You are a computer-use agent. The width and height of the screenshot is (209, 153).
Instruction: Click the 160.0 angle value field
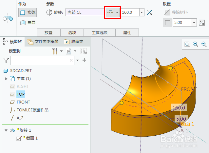point(130,12)
